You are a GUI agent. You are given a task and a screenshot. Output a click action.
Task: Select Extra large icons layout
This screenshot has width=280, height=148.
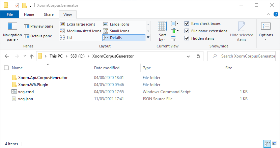80,24
